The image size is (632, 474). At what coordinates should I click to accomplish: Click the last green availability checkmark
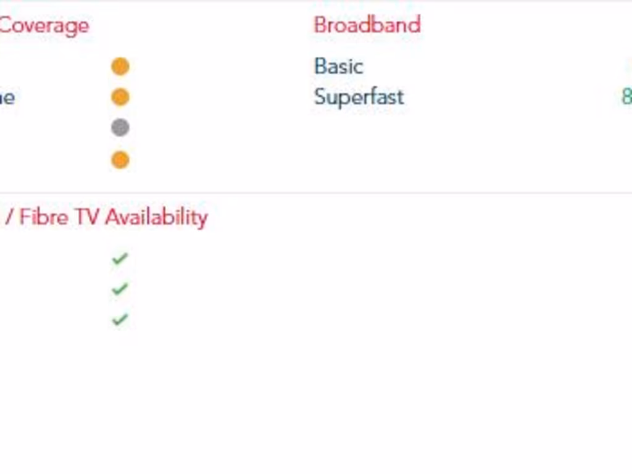pyautogui.click(x=120, y=319)
